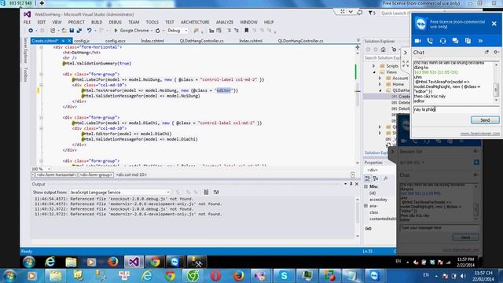This screenshot has width=503, height=283.
Task: Expand the Account folder
Action: tap(380, 79)
